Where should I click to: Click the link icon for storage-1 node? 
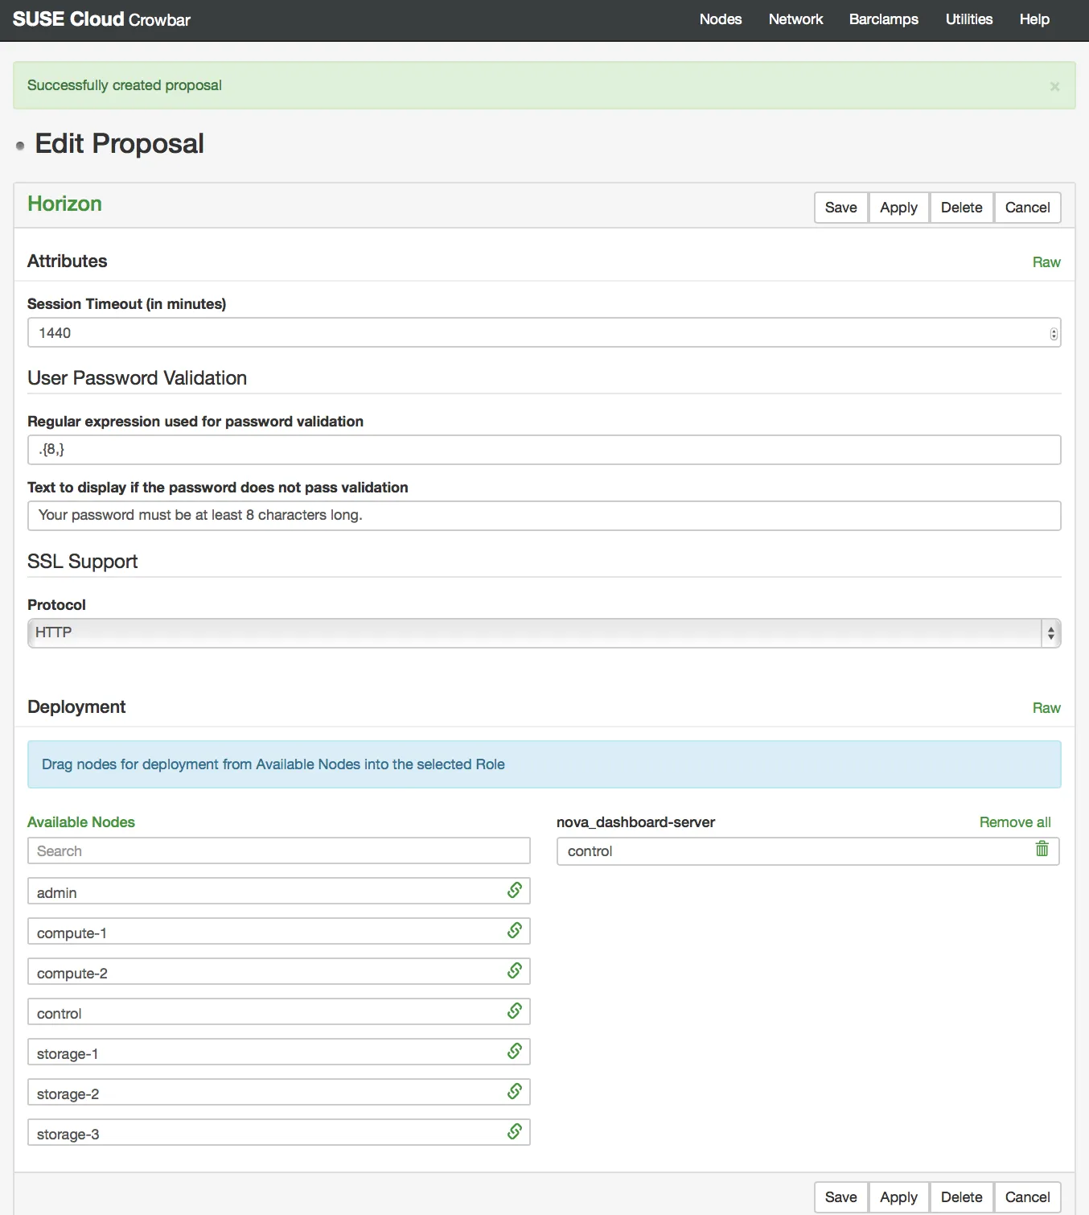tap(515, 1051)
